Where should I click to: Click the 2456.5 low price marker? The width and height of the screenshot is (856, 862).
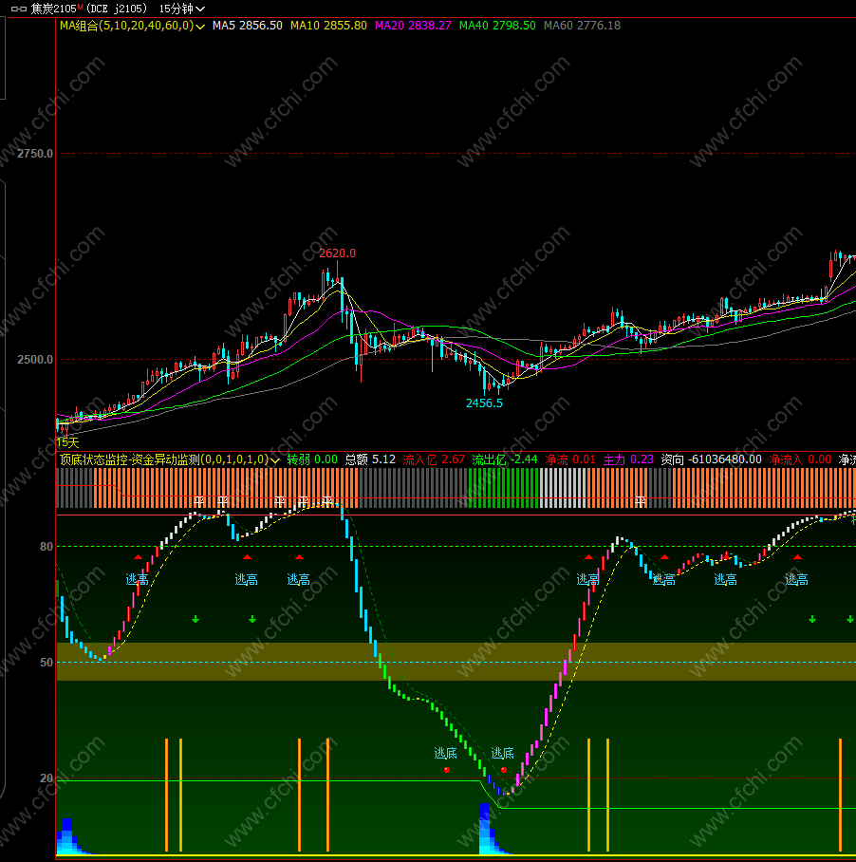point(484,403)
